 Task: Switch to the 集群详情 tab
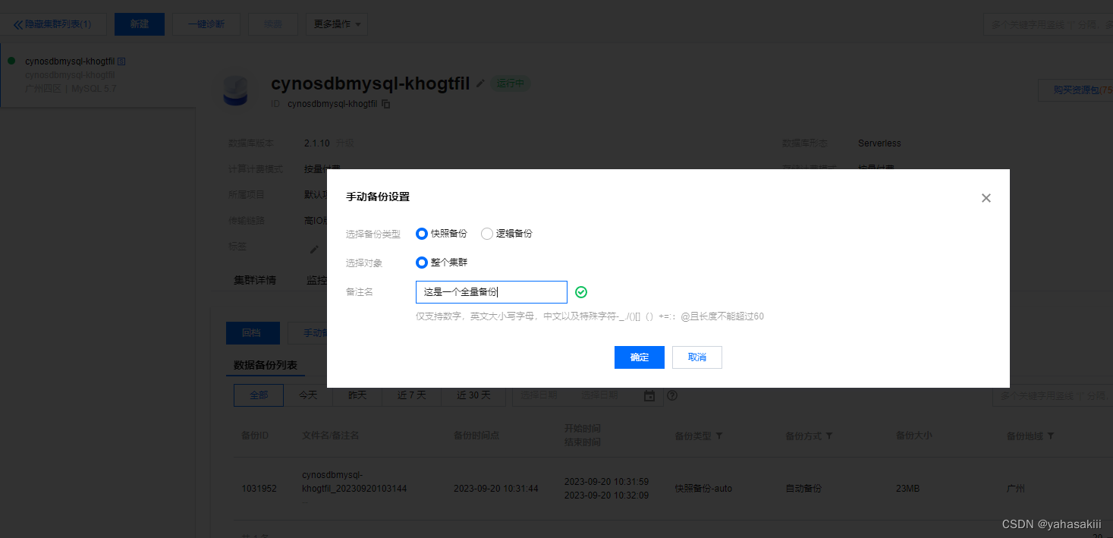(x=255, y=280)
